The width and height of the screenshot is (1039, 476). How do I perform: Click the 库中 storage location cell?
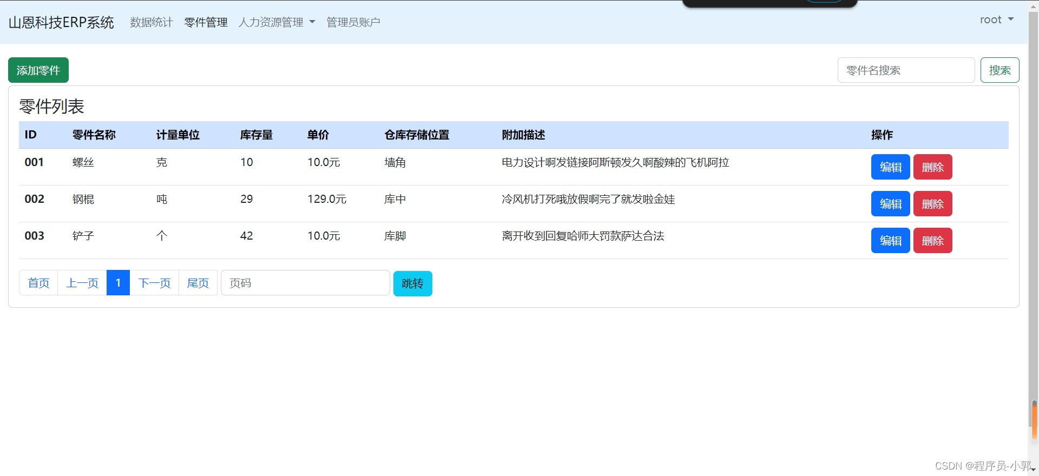tap(395, 199)
